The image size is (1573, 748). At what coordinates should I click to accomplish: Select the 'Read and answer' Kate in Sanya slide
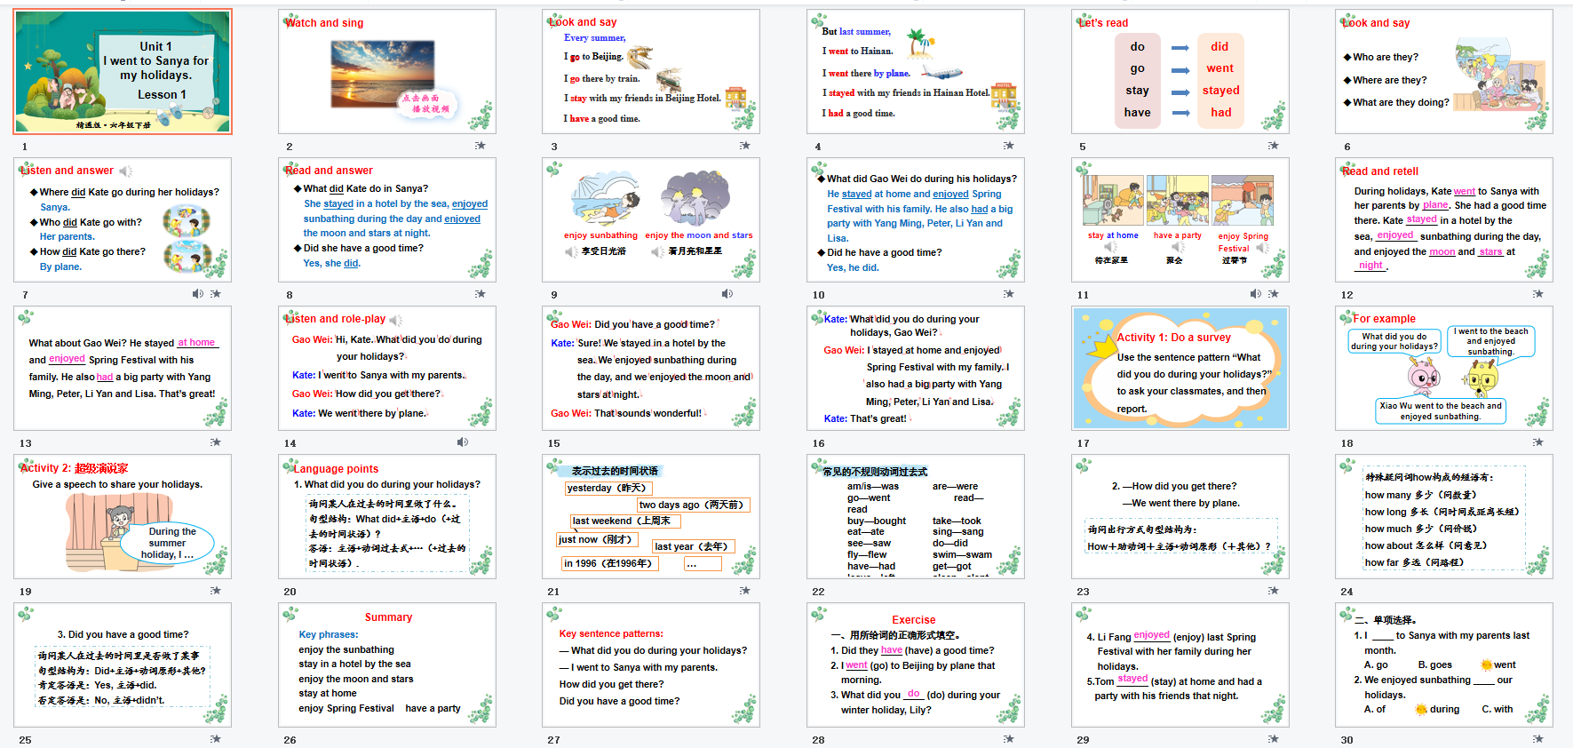click(x=387, y=220)
